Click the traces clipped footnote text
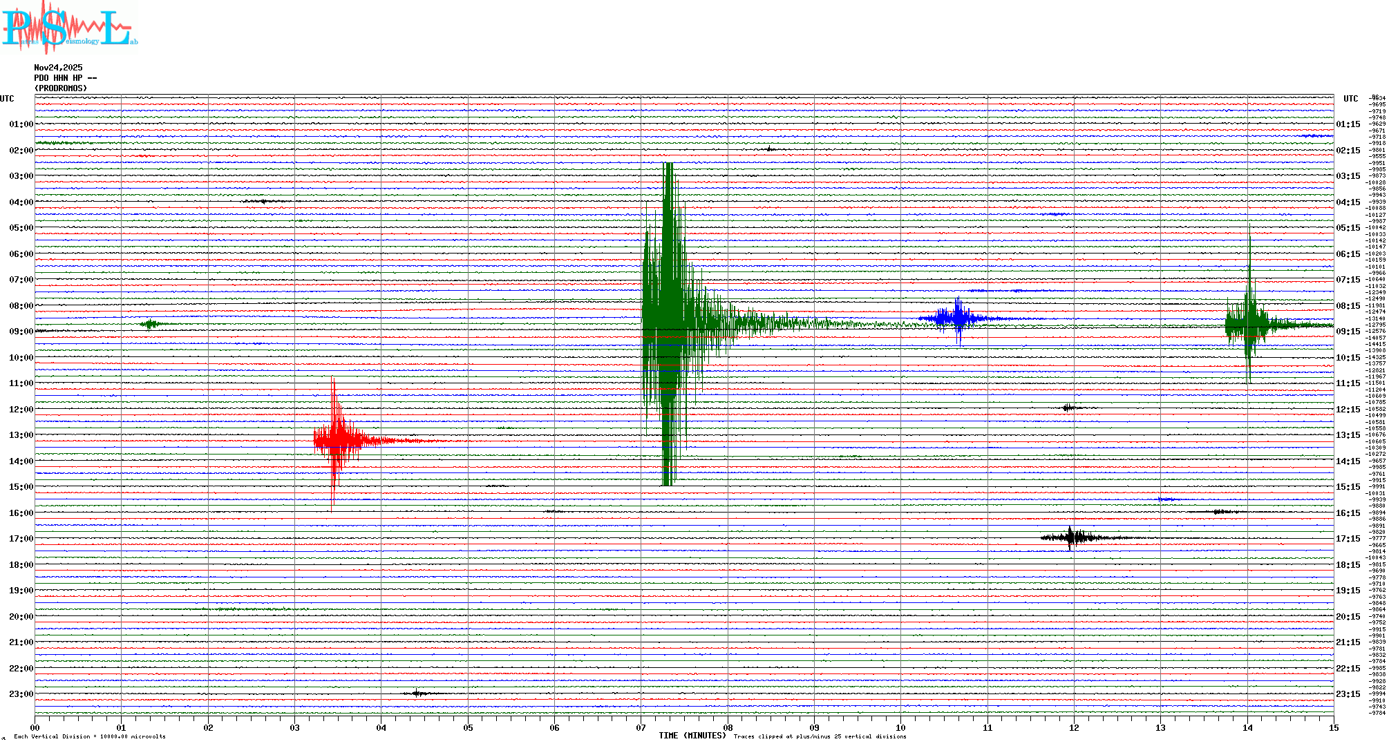Viewport: 1389px width, 746px height. tap(820, 736)
